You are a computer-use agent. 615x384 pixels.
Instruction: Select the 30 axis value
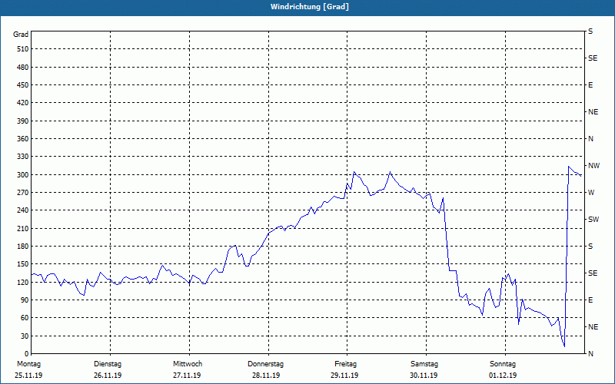[x=25, y=336]
